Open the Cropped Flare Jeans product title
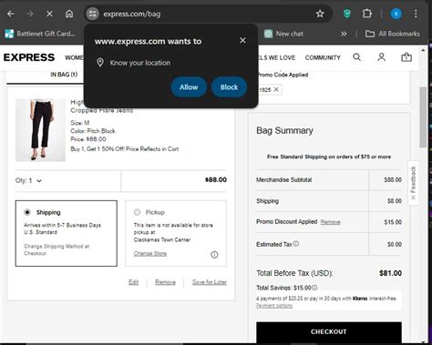Viewport: 432px width, 345px height. 102,110
